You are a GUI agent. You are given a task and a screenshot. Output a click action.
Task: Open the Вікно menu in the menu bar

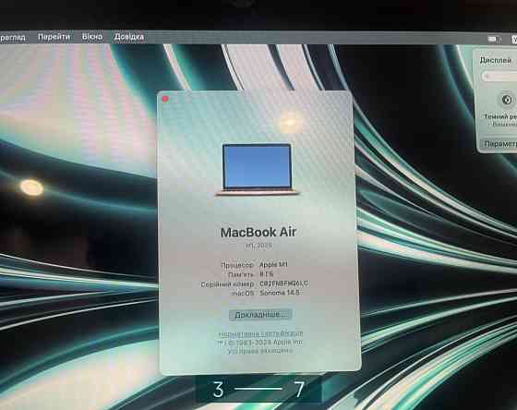click(92, 37)
